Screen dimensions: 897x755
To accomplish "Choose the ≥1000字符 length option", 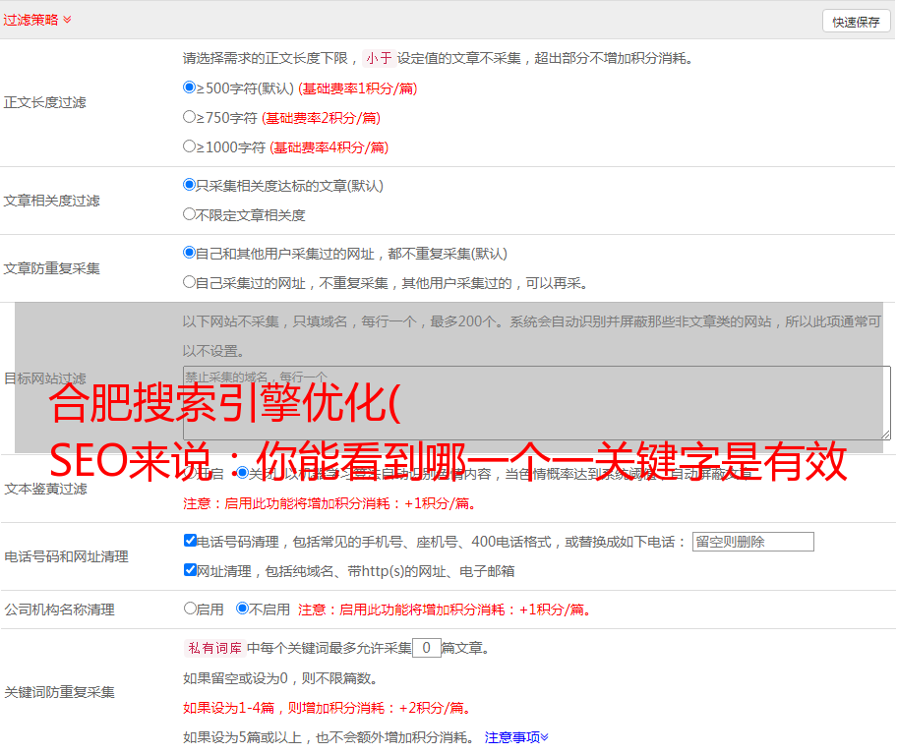I will [x=190, y=146].
